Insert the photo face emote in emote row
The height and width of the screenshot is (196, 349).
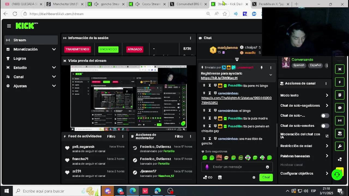pos(219,158)
